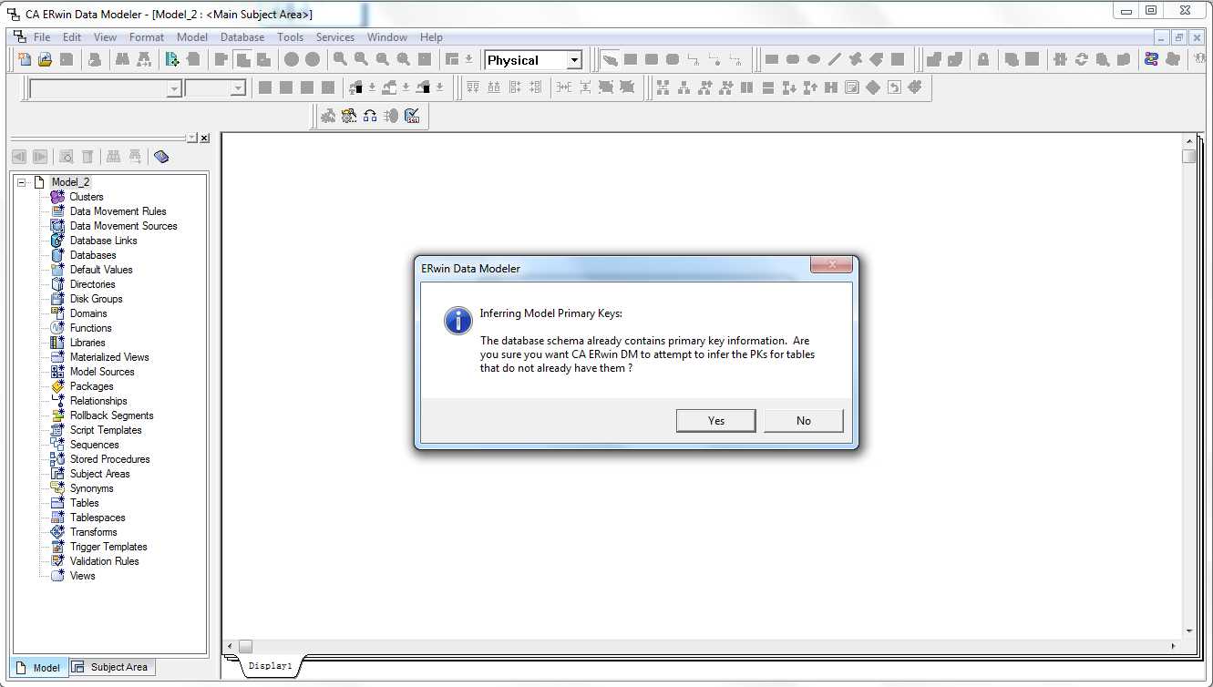Click No in the ERwin dialog
Screen dimensions: 1213x687
pos(804,420)
